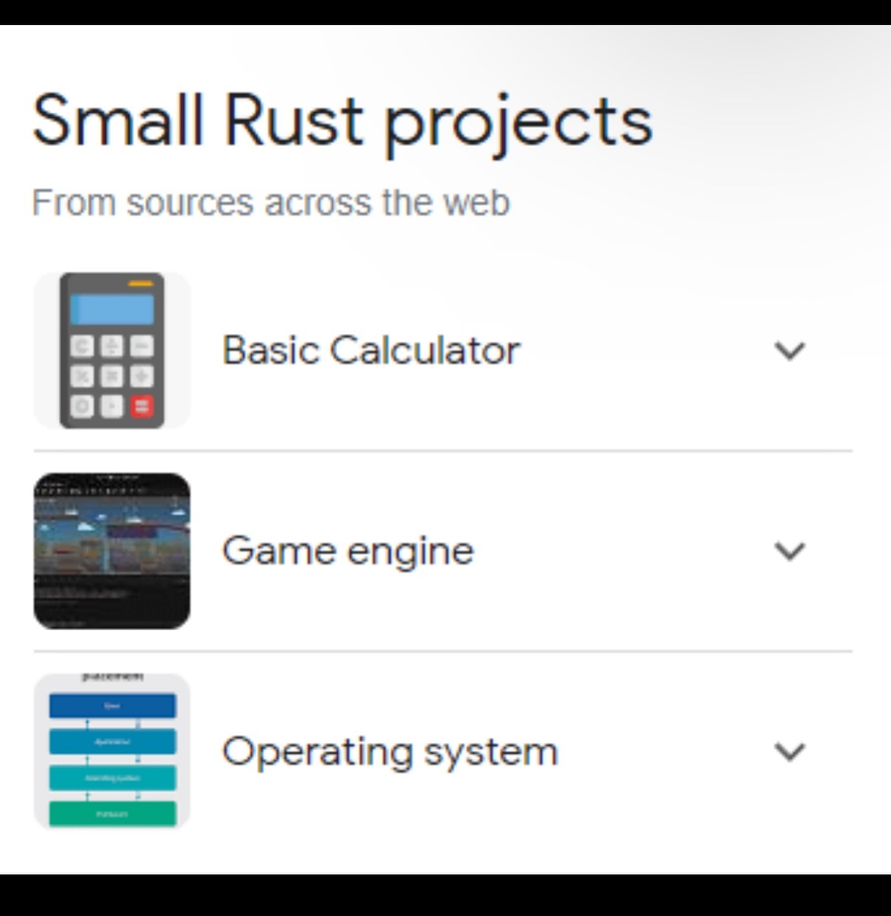Viewport: 891px width, 916px height.
Task: Expand the Basic Calculator chevron
Action: pyautogui.click(x=789, y=351)
